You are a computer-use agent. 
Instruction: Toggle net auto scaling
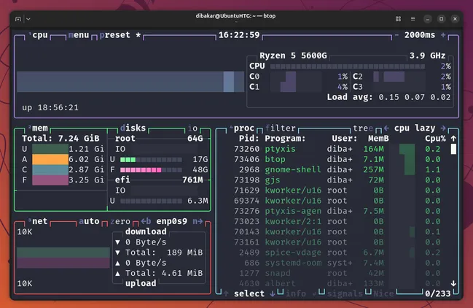pos(89,221)
